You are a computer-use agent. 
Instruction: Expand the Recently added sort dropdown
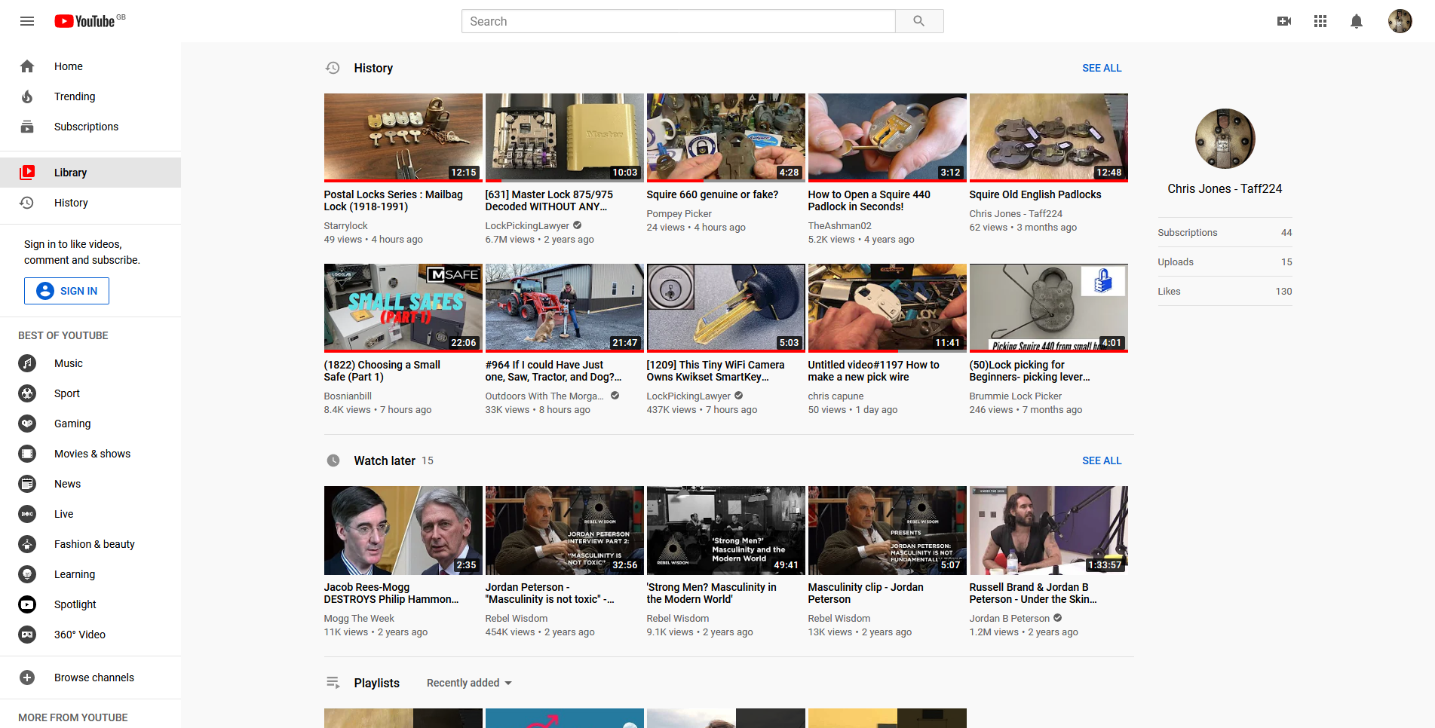tap(469, 683)
